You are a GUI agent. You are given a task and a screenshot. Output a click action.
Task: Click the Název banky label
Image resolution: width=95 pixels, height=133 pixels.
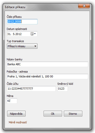click(14, 59)
